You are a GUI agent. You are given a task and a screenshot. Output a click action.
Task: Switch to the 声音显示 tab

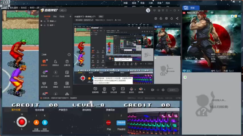coord(63,110)
